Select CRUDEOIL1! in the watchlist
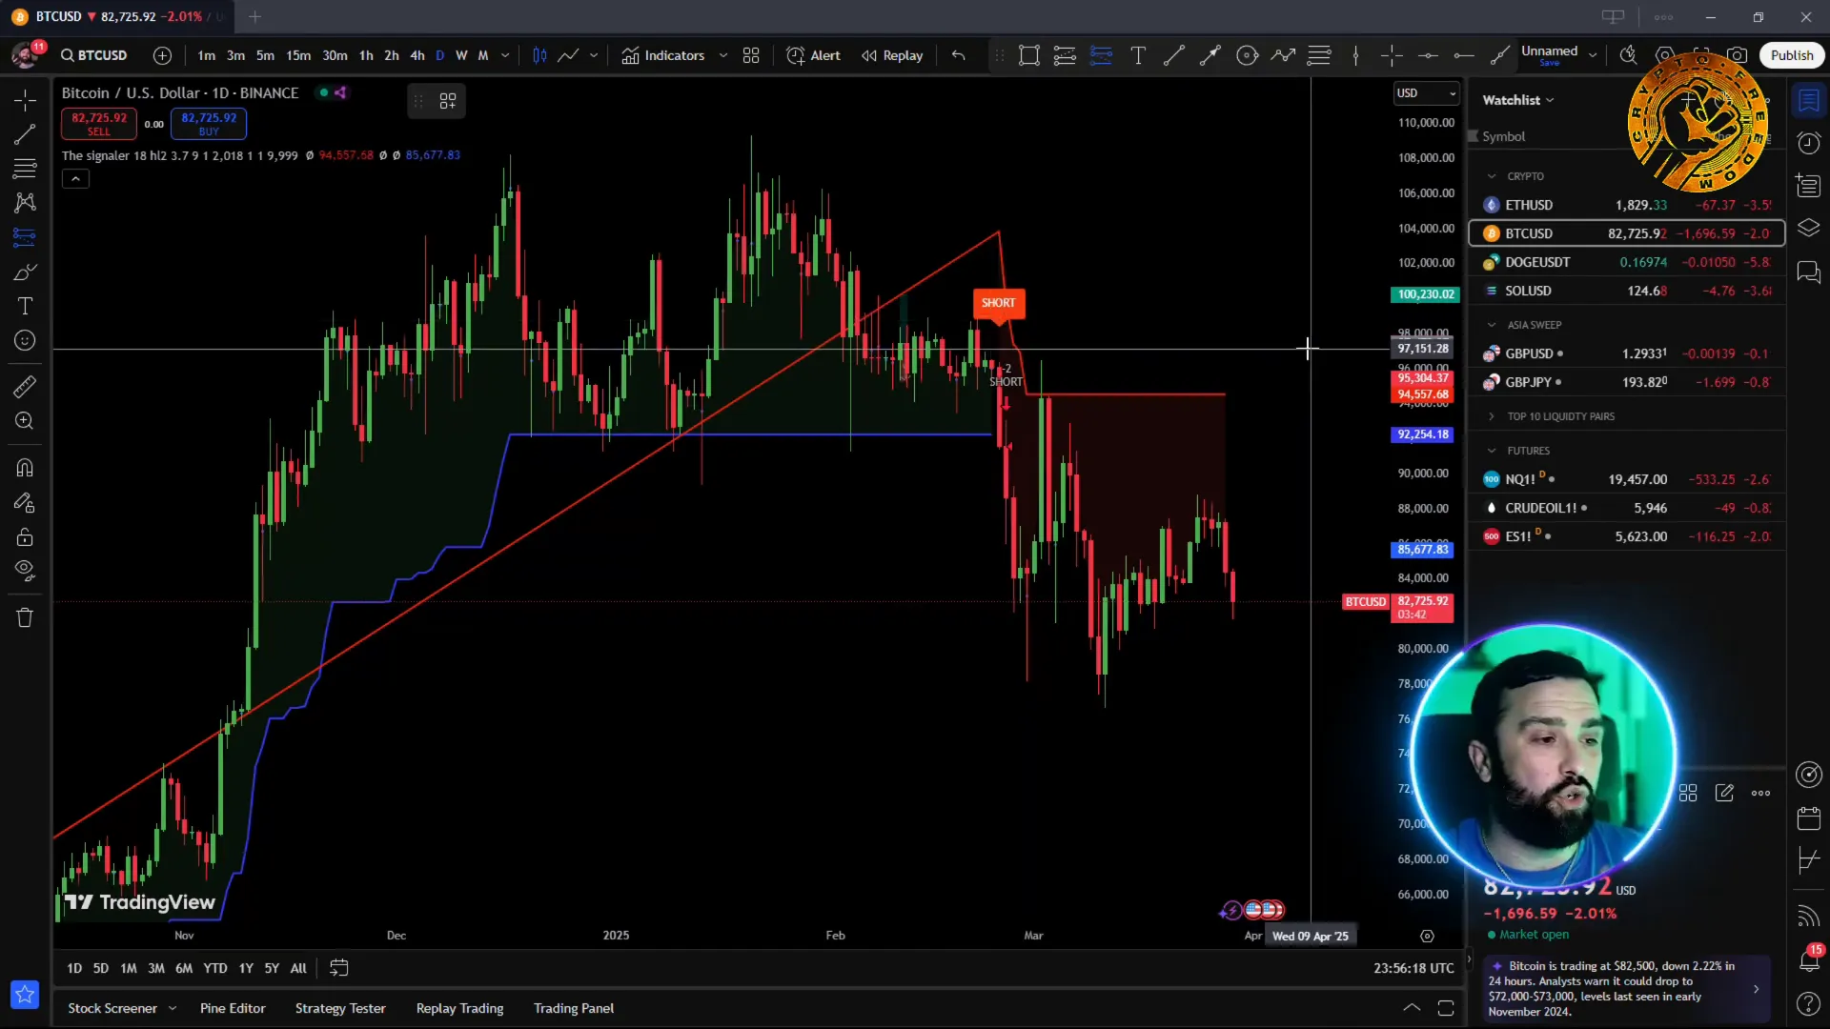This screenshot has height=1029, width=1830. (x=1626, y=508)
